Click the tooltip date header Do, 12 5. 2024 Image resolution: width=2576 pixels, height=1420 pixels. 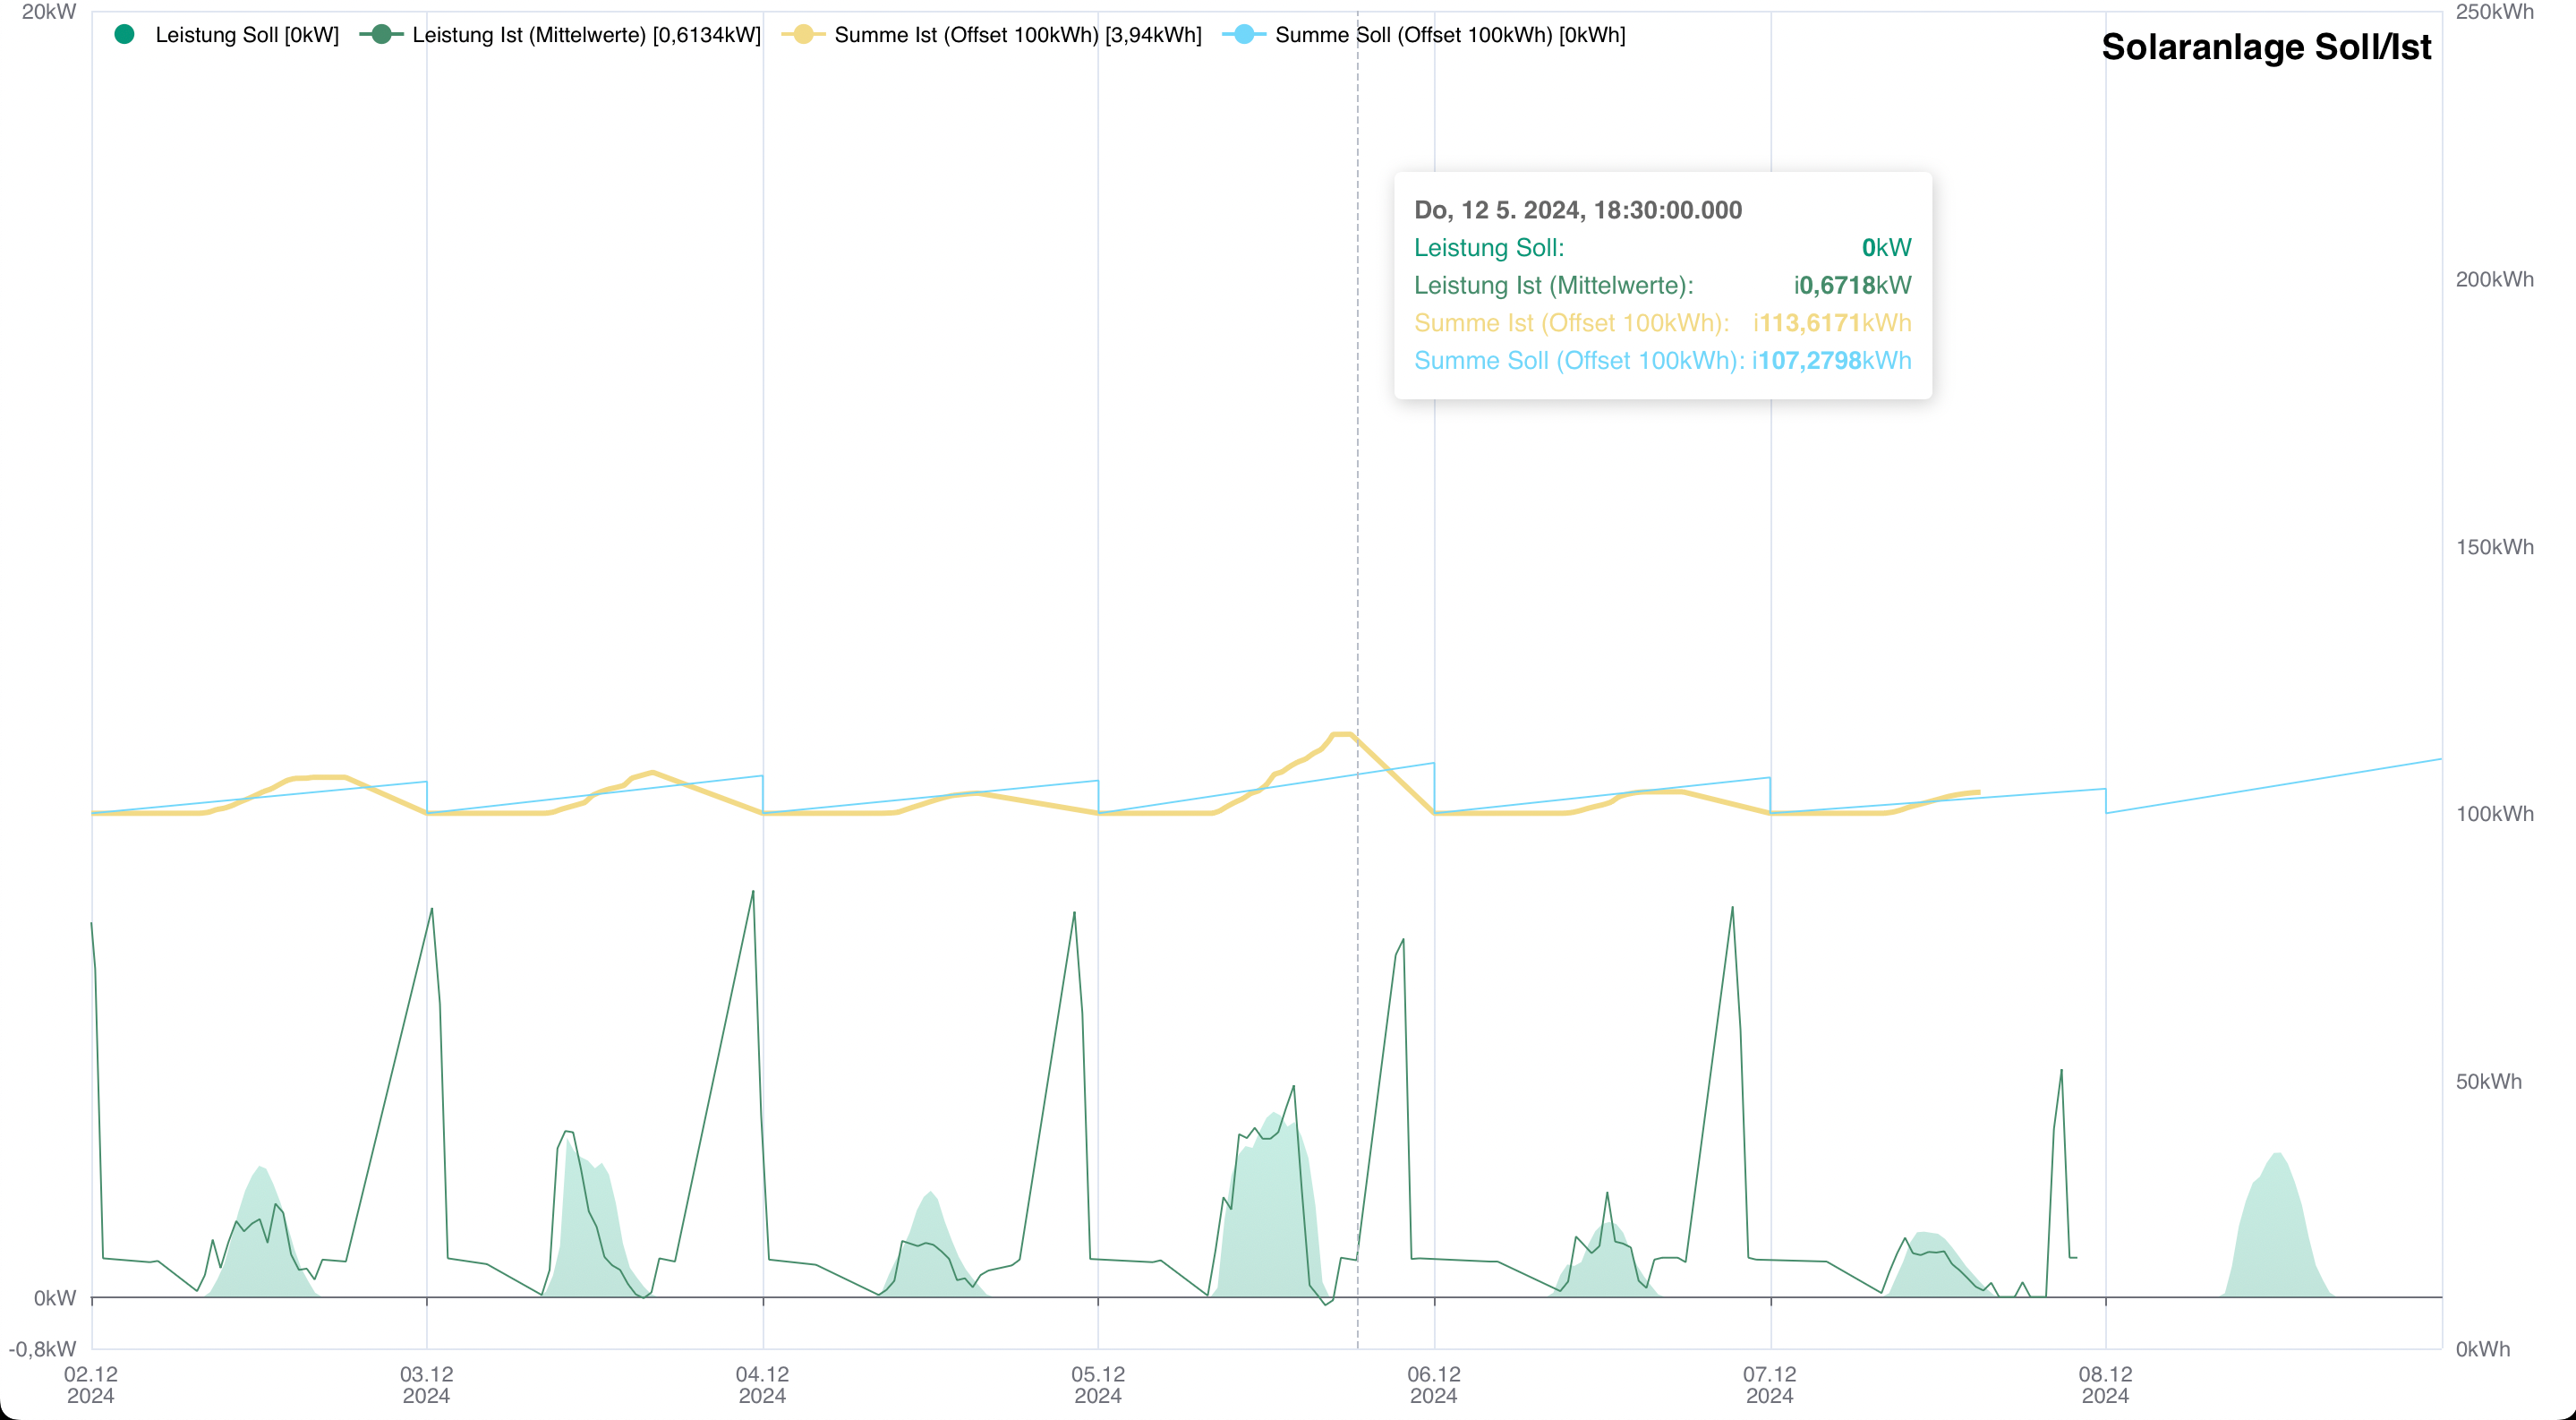tap(1577, 210)
